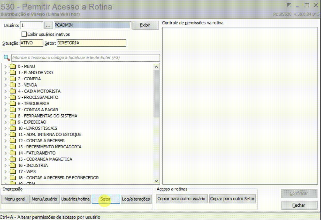Click the magnifier search icon
Viewport: 321px width, 220px height.
tap(7, 57)
